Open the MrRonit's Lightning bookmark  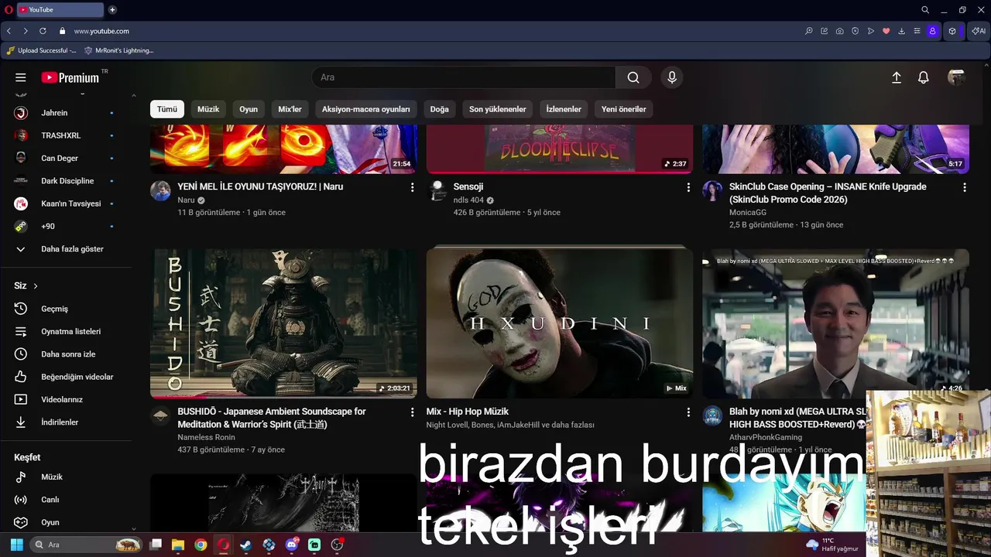pos(118,50)
